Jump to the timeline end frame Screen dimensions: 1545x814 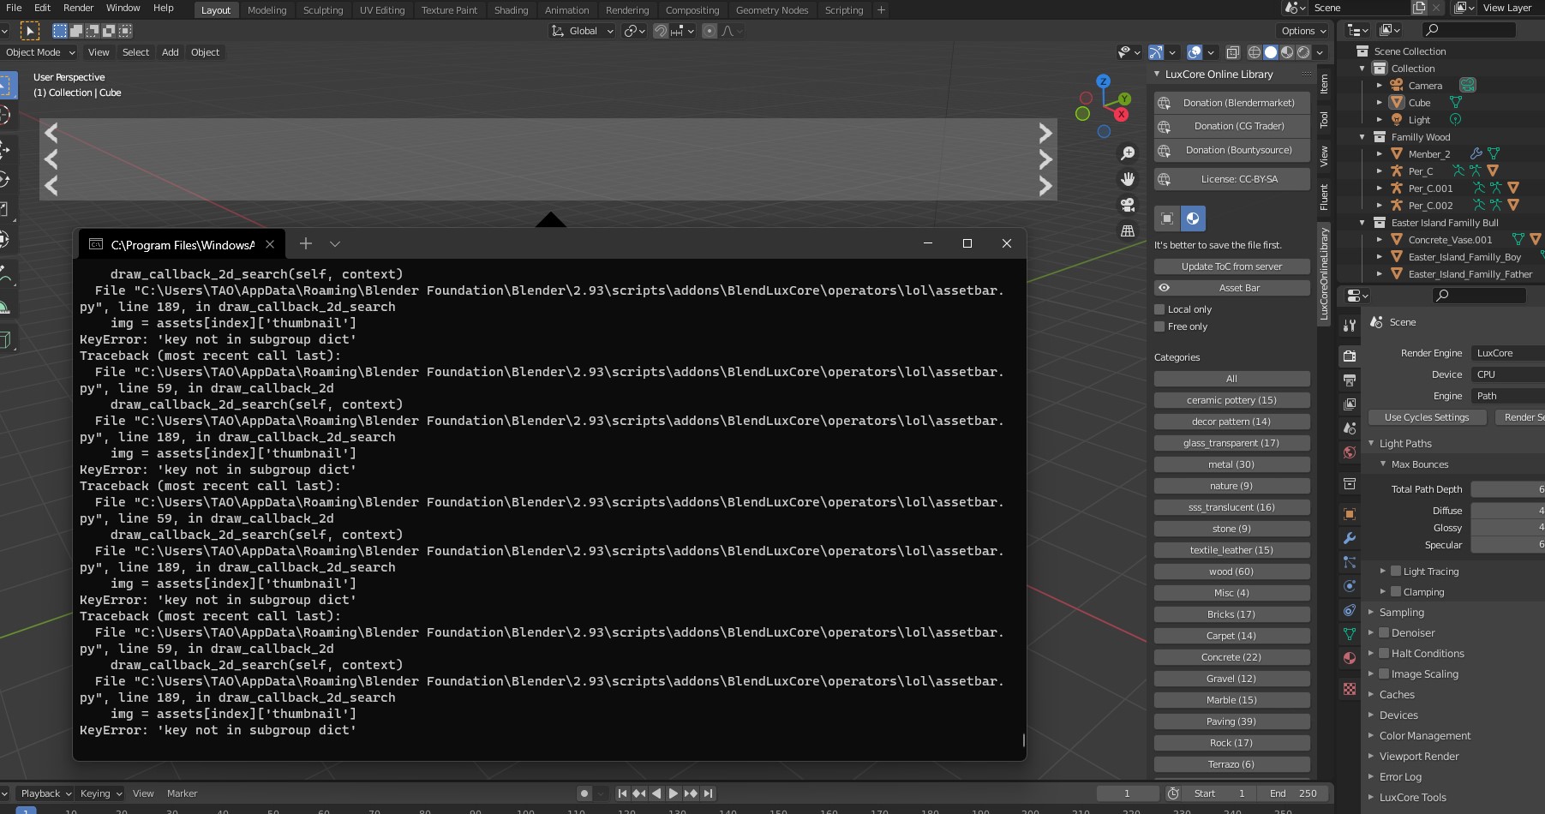(709, 793)
